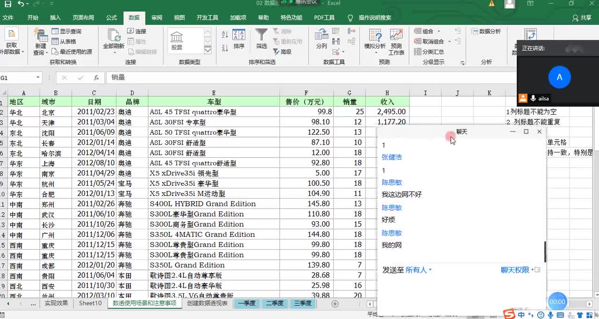Select the 股票 (Stocks) data type
599x319 pixels.
[x=176, y=40]
